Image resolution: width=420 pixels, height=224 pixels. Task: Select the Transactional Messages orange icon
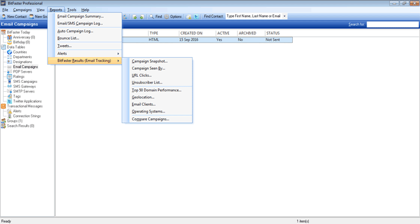(4, 106)
